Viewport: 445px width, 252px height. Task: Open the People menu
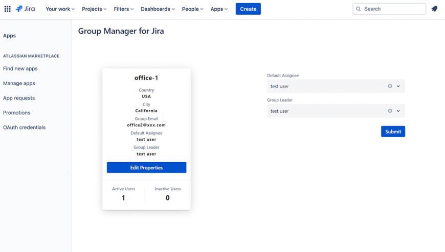193,9
